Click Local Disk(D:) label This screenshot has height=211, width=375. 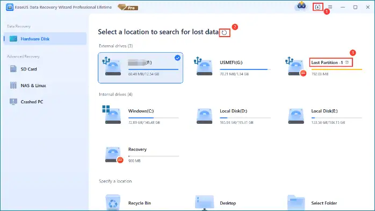233,111
